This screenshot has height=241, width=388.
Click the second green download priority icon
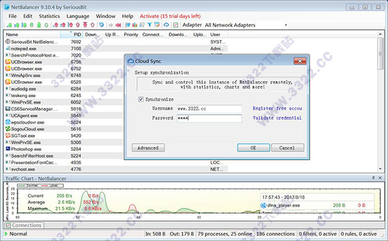[x=17, y=25]
